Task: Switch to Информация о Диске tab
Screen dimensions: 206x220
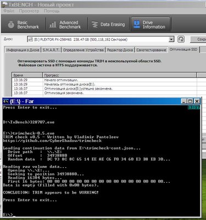Action: [23, 50]
